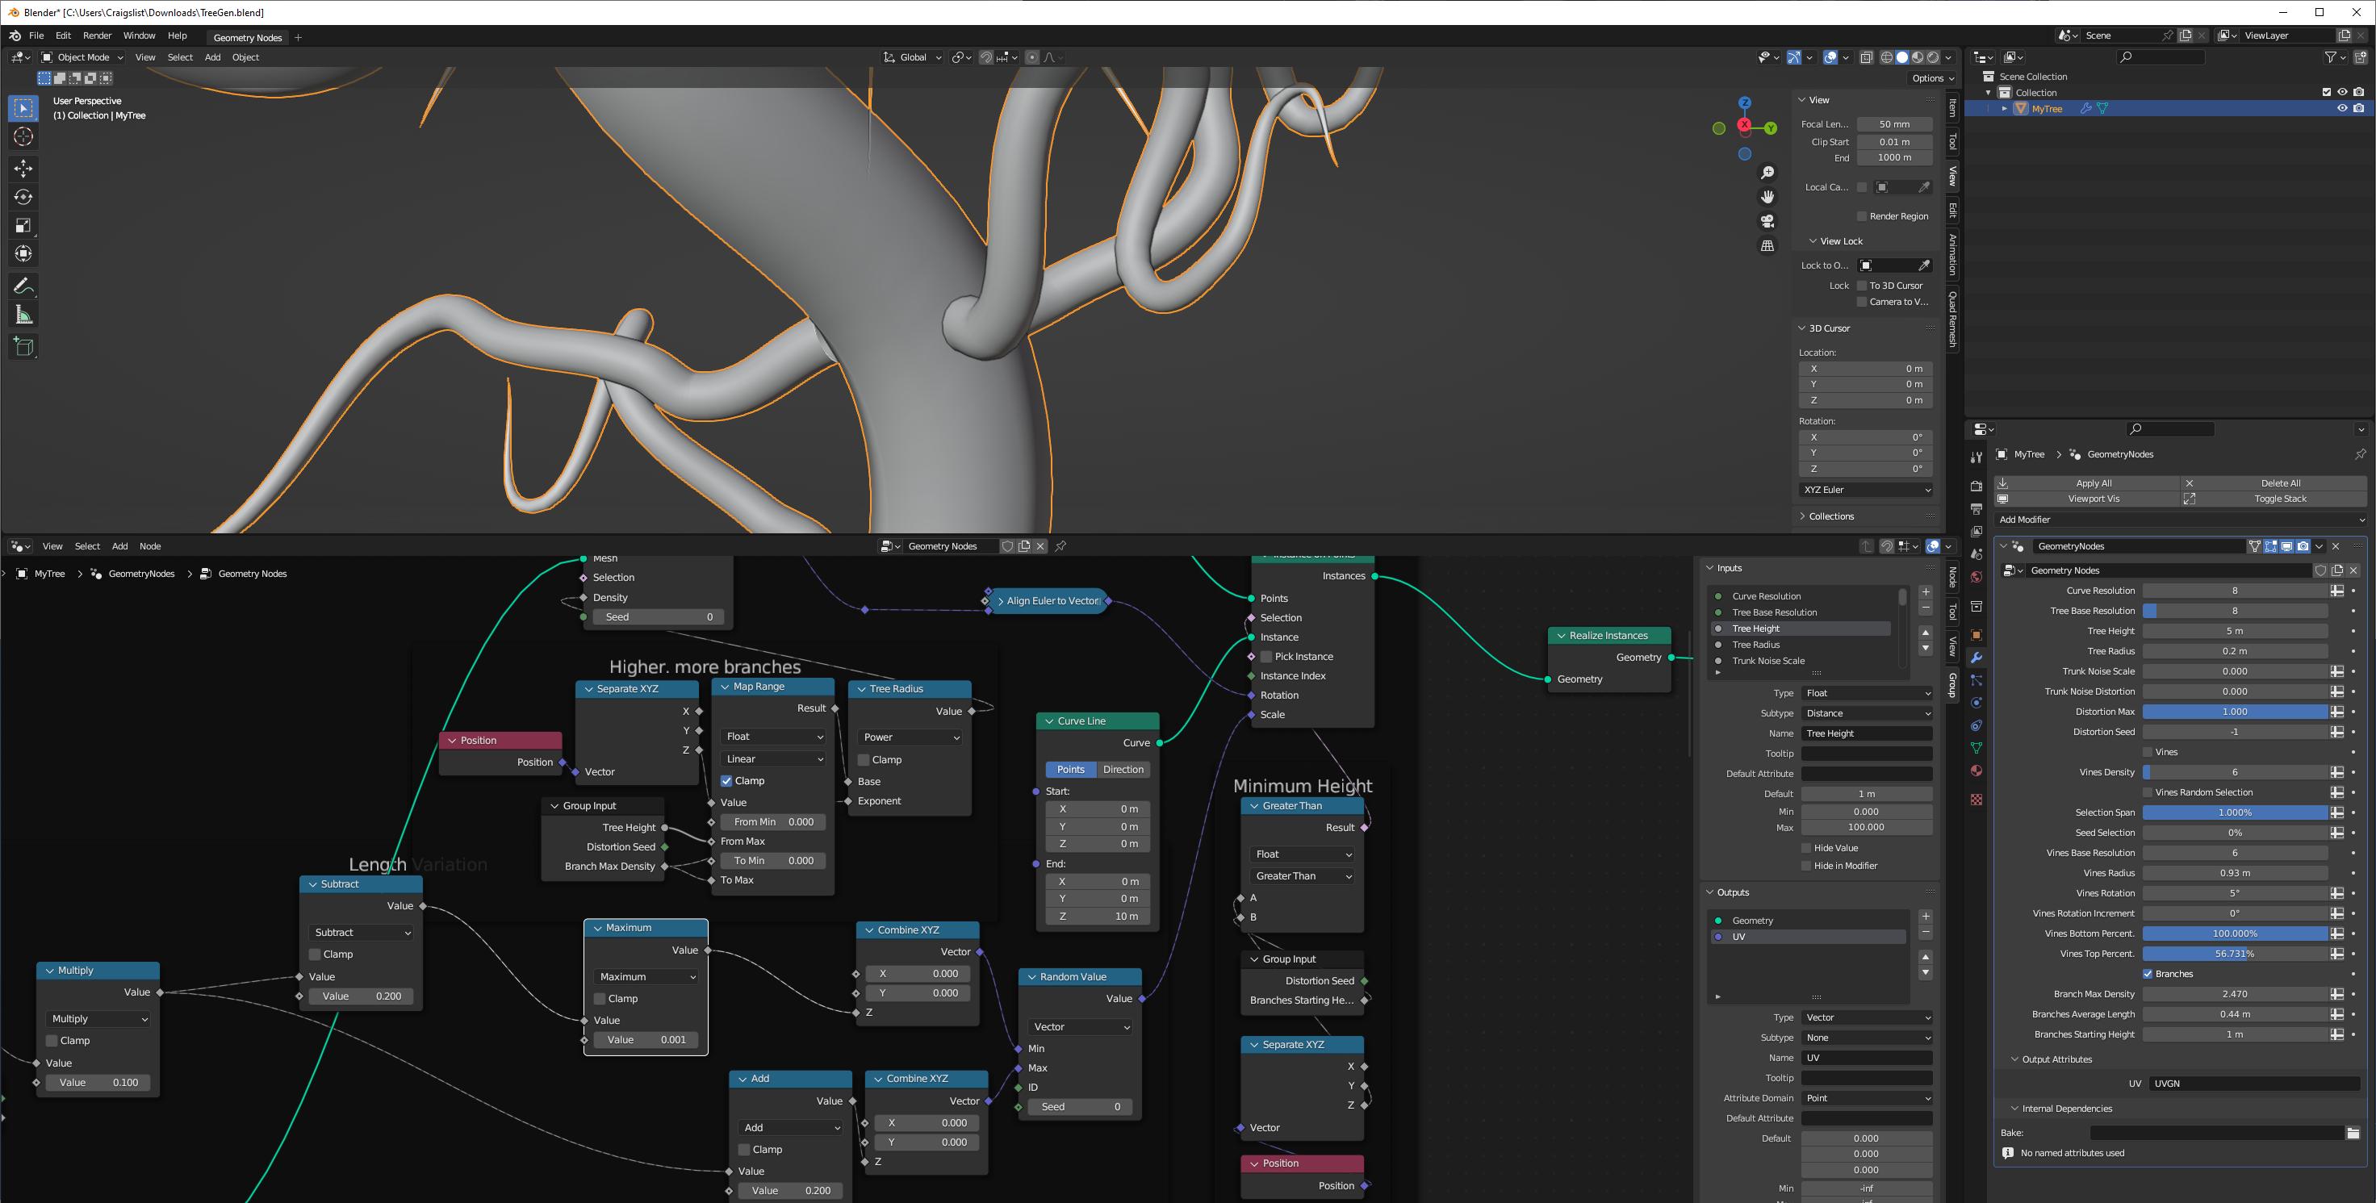The height and width of the screenshot is (1203, 2376).
Task: Click the pan view hand icon
Action: click(1767, 196)
